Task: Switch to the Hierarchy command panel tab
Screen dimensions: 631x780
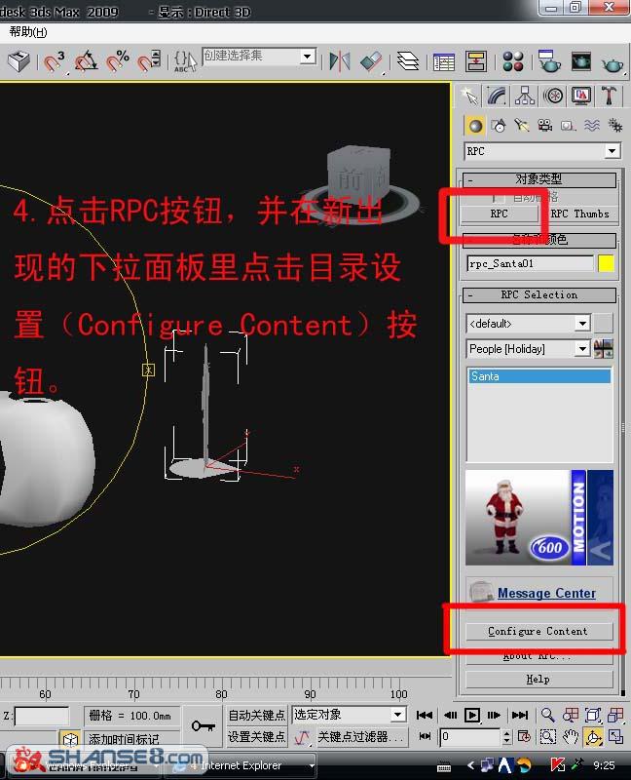Action: (x=525, y=95)
